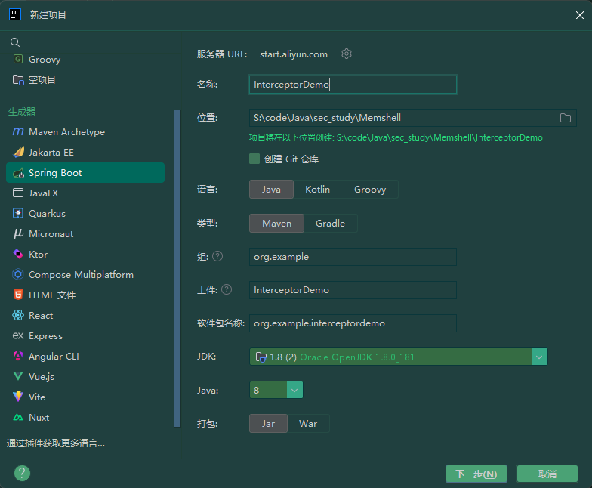
Task: Click the generator list scrollbar
Action: pos(177,269)
